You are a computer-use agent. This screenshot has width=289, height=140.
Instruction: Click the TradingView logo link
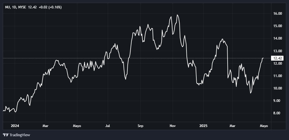17,135
